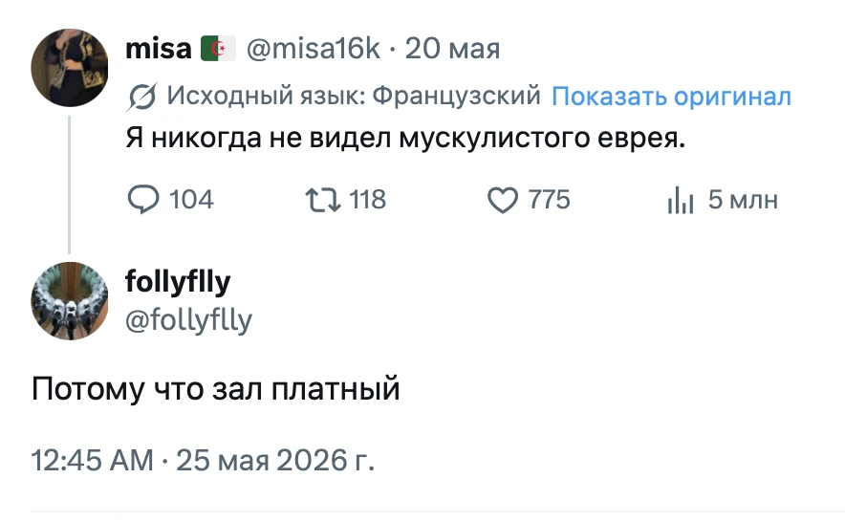Open follyflly's round profile avatar

click(x=70, y=301)
